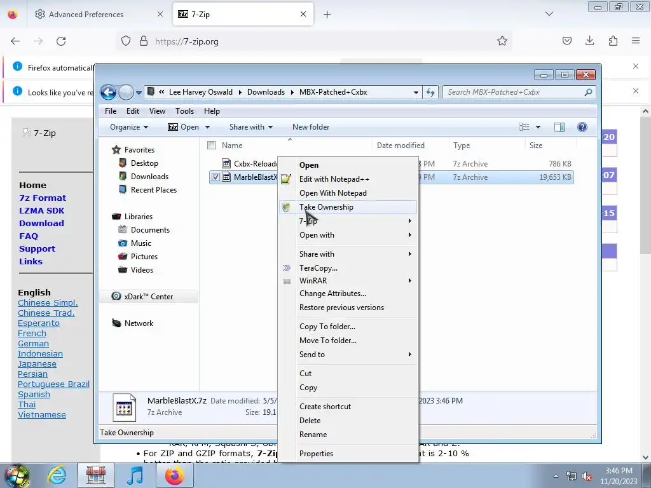
Task: Click Downloads in Explorer address breadcrumb
Action: click(x=266, y=92)
